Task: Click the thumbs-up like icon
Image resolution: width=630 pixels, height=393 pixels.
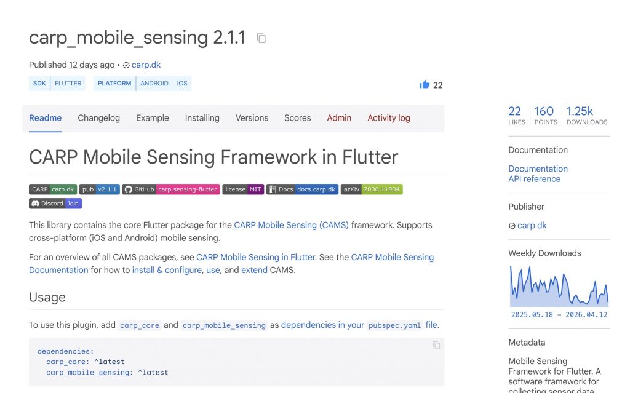Action: pyautogui.click(x=425, y=85)
